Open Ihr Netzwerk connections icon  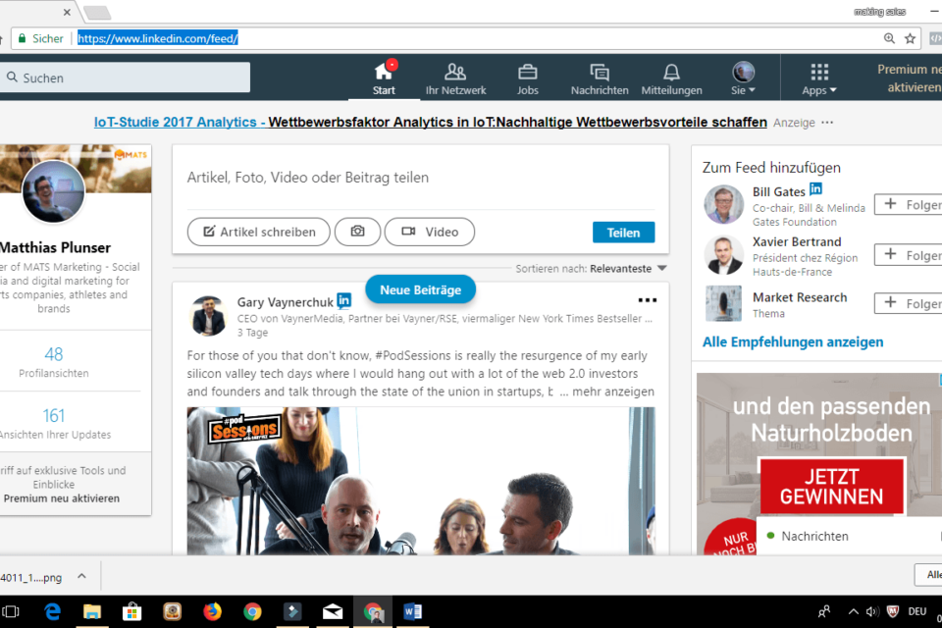coord(455,73)
